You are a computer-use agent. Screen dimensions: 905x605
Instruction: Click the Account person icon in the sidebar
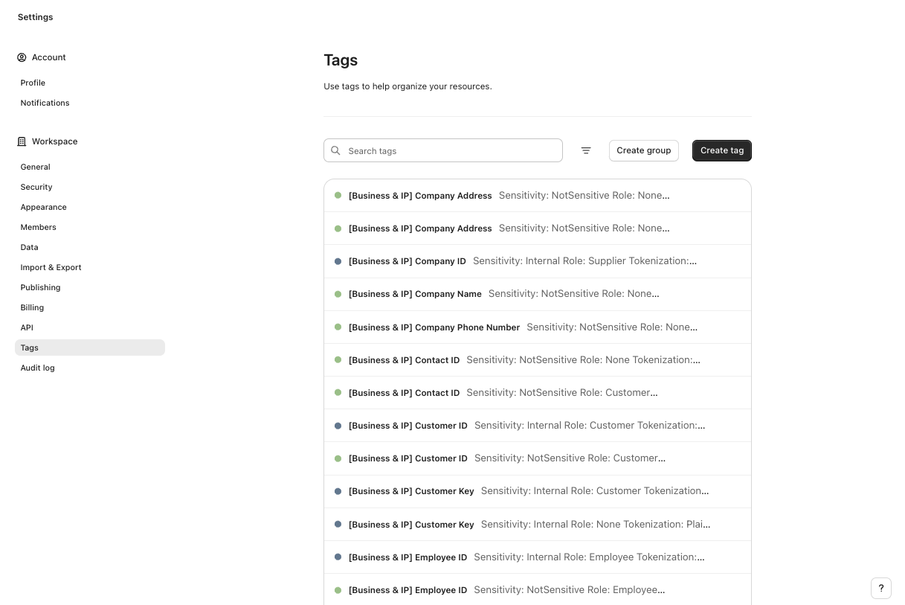pyautogui.click(x=22, y=57)
